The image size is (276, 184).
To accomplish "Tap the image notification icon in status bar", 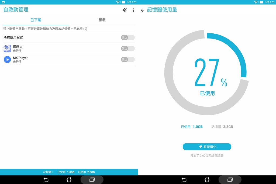I will pyautogui.click(x=3, y=2).
